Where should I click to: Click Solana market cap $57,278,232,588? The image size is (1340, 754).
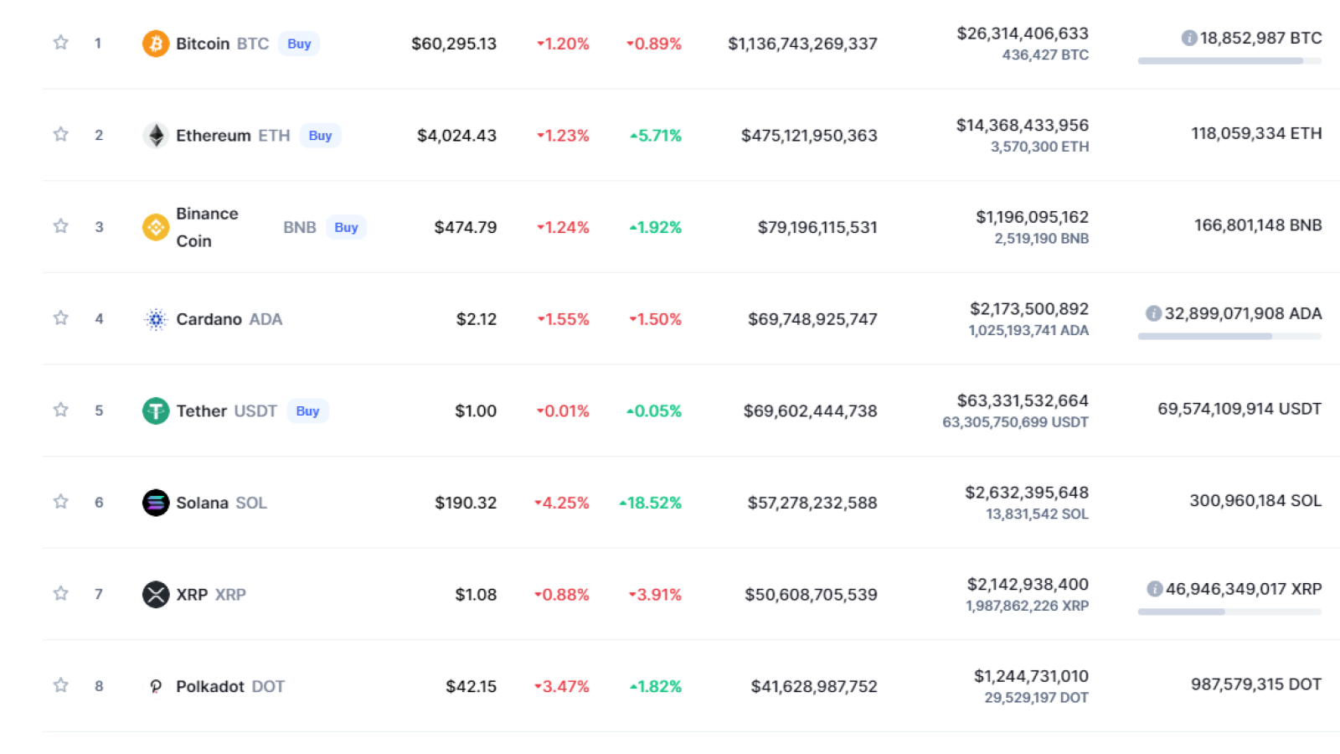(812, 503)
